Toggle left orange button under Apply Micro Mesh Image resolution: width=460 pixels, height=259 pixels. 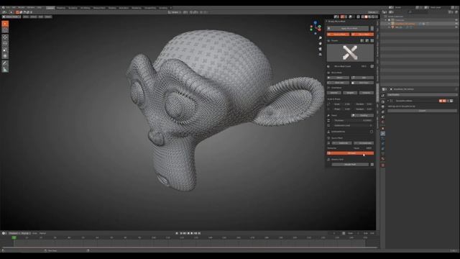[338, 35]
